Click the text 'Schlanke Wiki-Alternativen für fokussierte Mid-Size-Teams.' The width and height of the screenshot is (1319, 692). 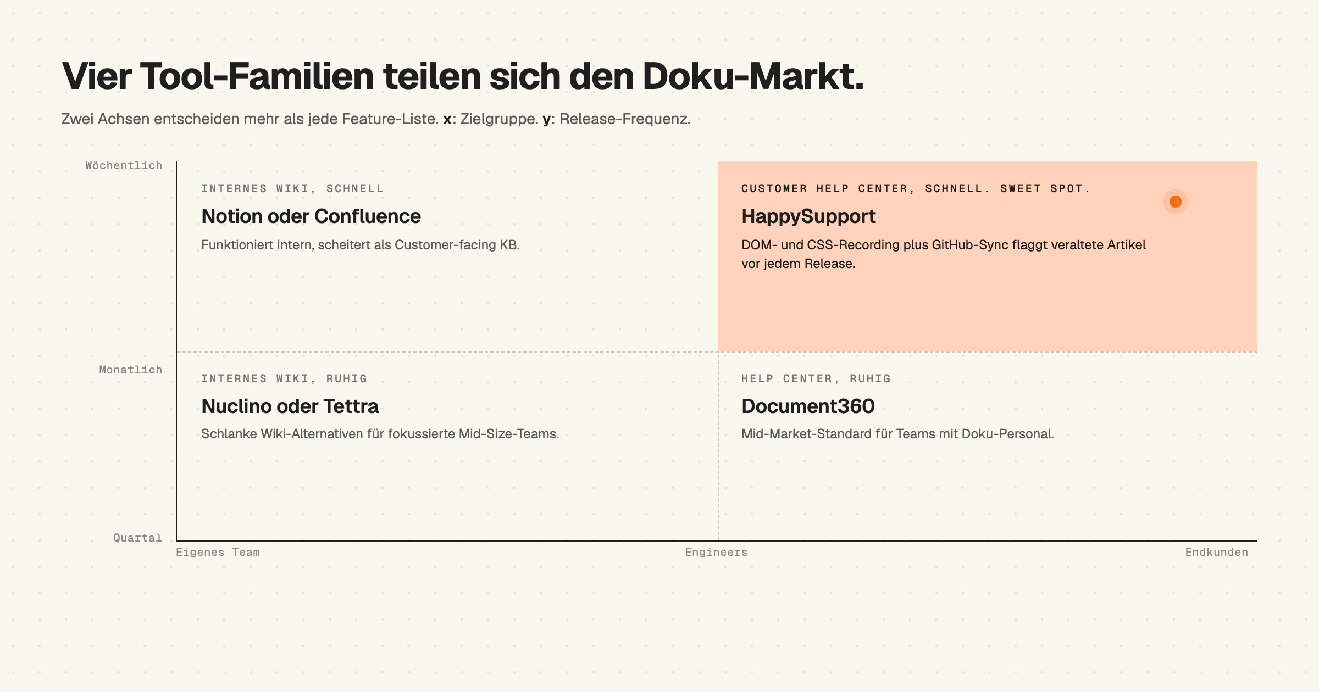coord(380,434)
